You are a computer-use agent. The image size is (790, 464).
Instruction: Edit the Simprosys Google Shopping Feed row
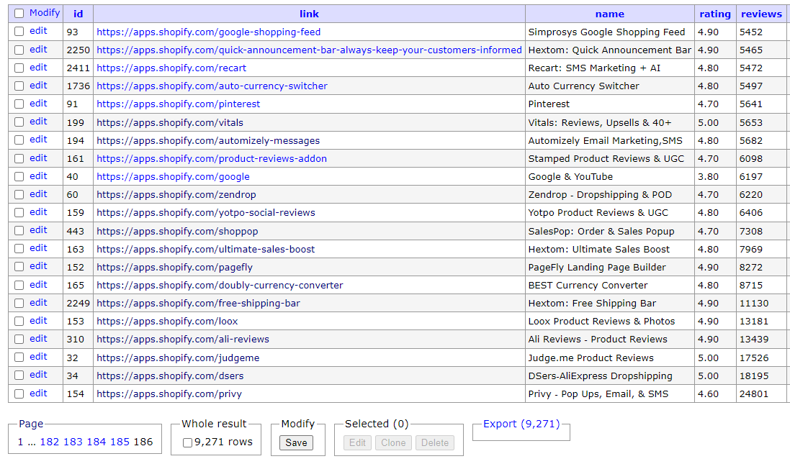[38, 31]
